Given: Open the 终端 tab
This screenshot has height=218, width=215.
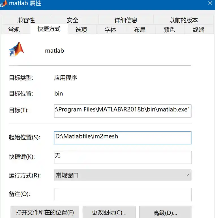Looking at the screenshot, I should [x=199, y=29].
